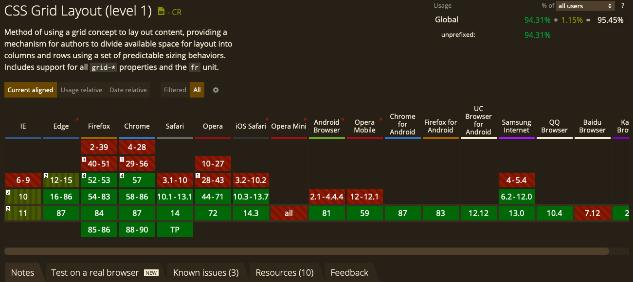633x282 pixels.
Task: Select Opera 44-71 version cell
Action: (213, 197)
